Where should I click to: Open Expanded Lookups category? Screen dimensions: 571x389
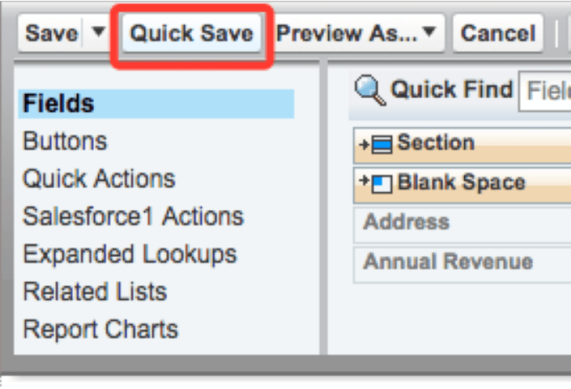pos(130,254)
